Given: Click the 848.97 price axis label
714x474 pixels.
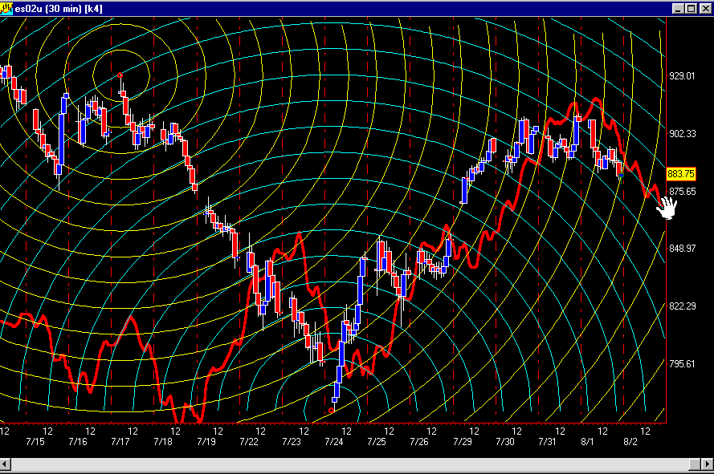Looking at the screenshot, I should tap(682, 249).
